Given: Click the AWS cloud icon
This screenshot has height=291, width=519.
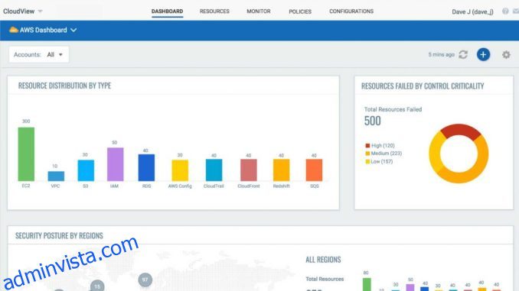Looking at the screenshot, I should click(x=14, y=30).
